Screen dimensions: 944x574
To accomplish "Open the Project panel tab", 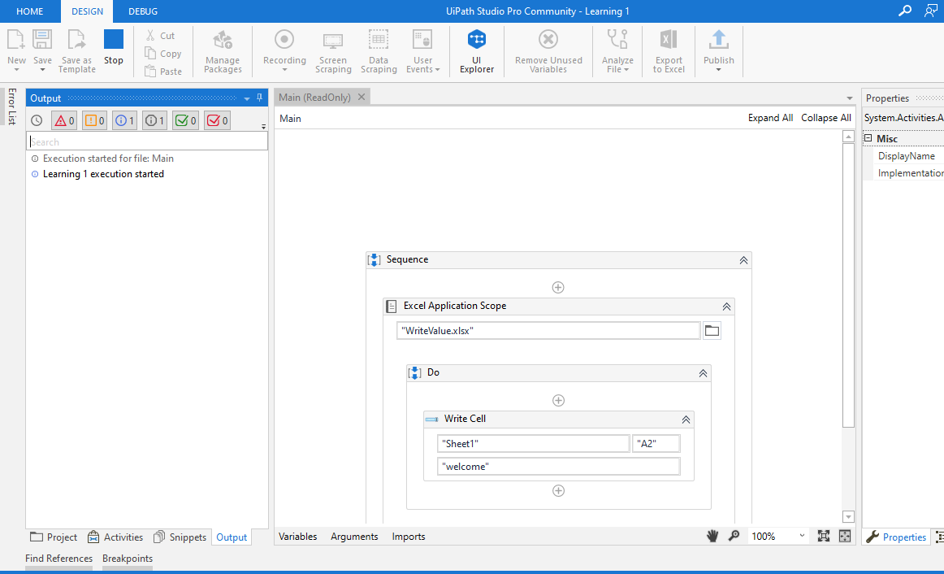I will (54, 537).
